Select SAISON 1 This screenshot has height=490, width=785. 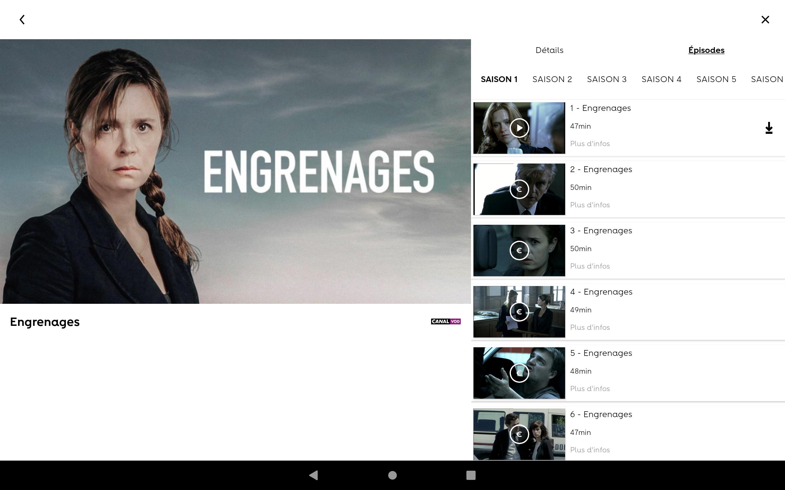point(499,79)
